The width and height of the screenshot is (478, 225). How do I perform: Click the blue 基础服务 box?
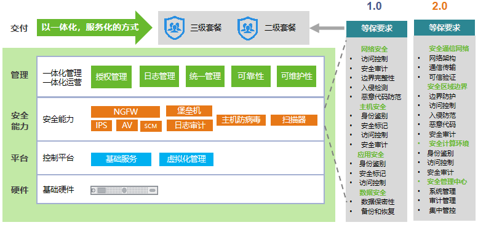point(121,159)
